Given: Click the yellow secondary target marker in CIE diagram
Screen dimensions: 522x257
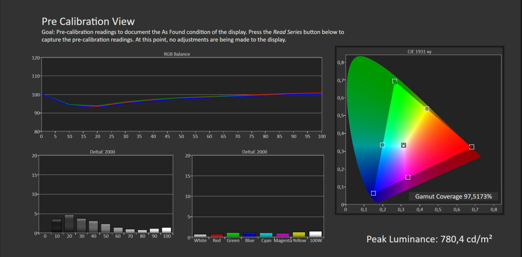Looking at the screenshot, I should pos(427,109).
